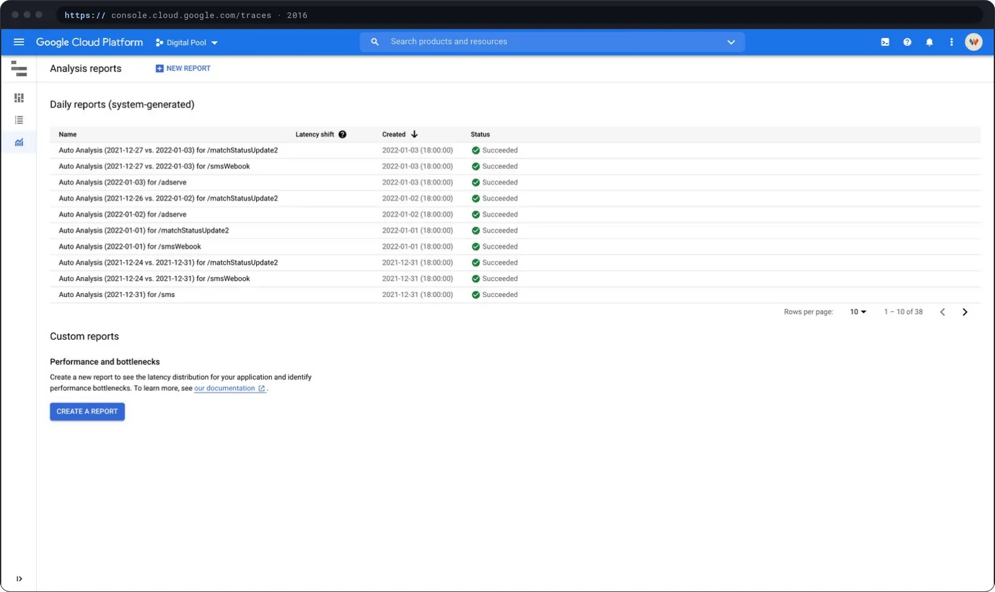Sort by Created column arrow
This screenshot has height=592, width=995.
click(414, 134)
